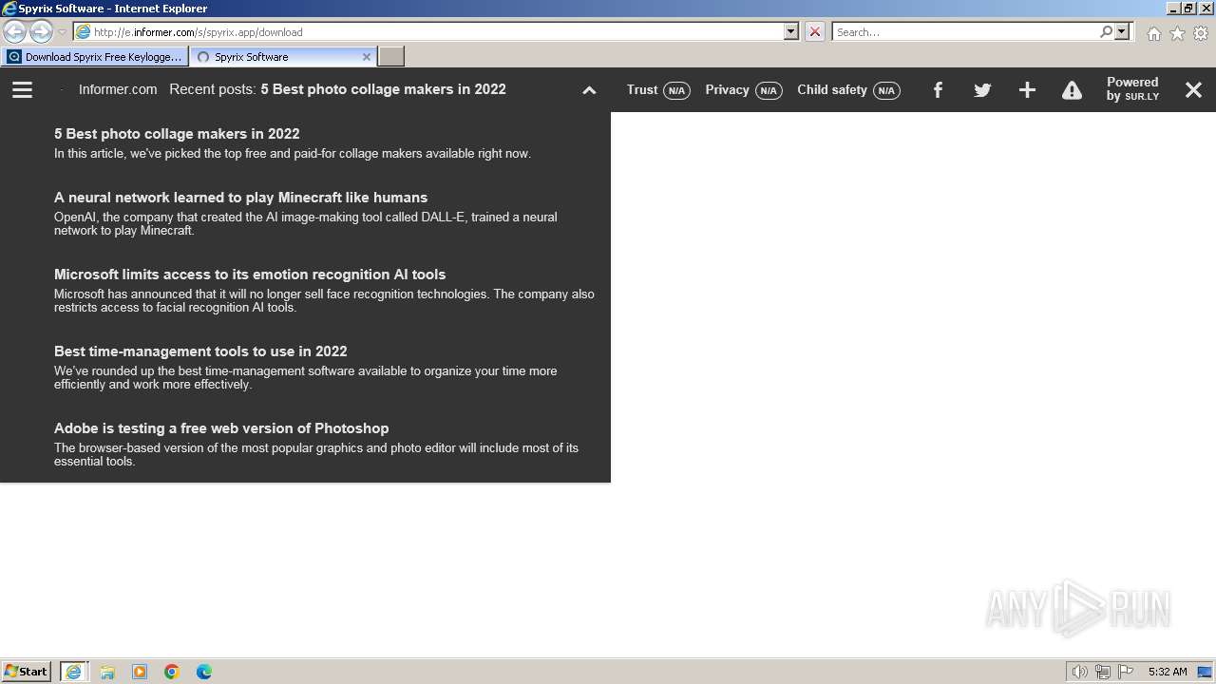Click the Search input box
This screenshot has width=1216, height=684.
tap(964, 31)
